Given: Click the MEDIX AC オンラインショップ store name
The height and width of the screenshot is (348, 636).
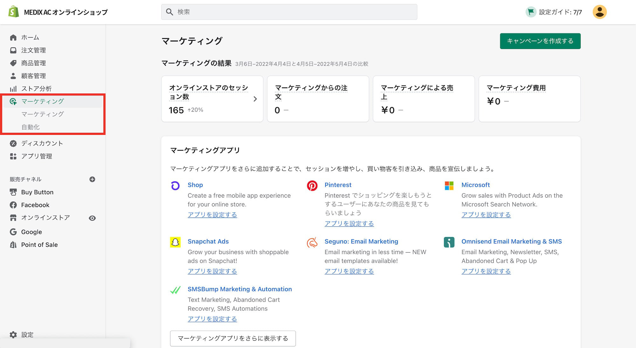Looking at the screenshot, I should 66,12.
